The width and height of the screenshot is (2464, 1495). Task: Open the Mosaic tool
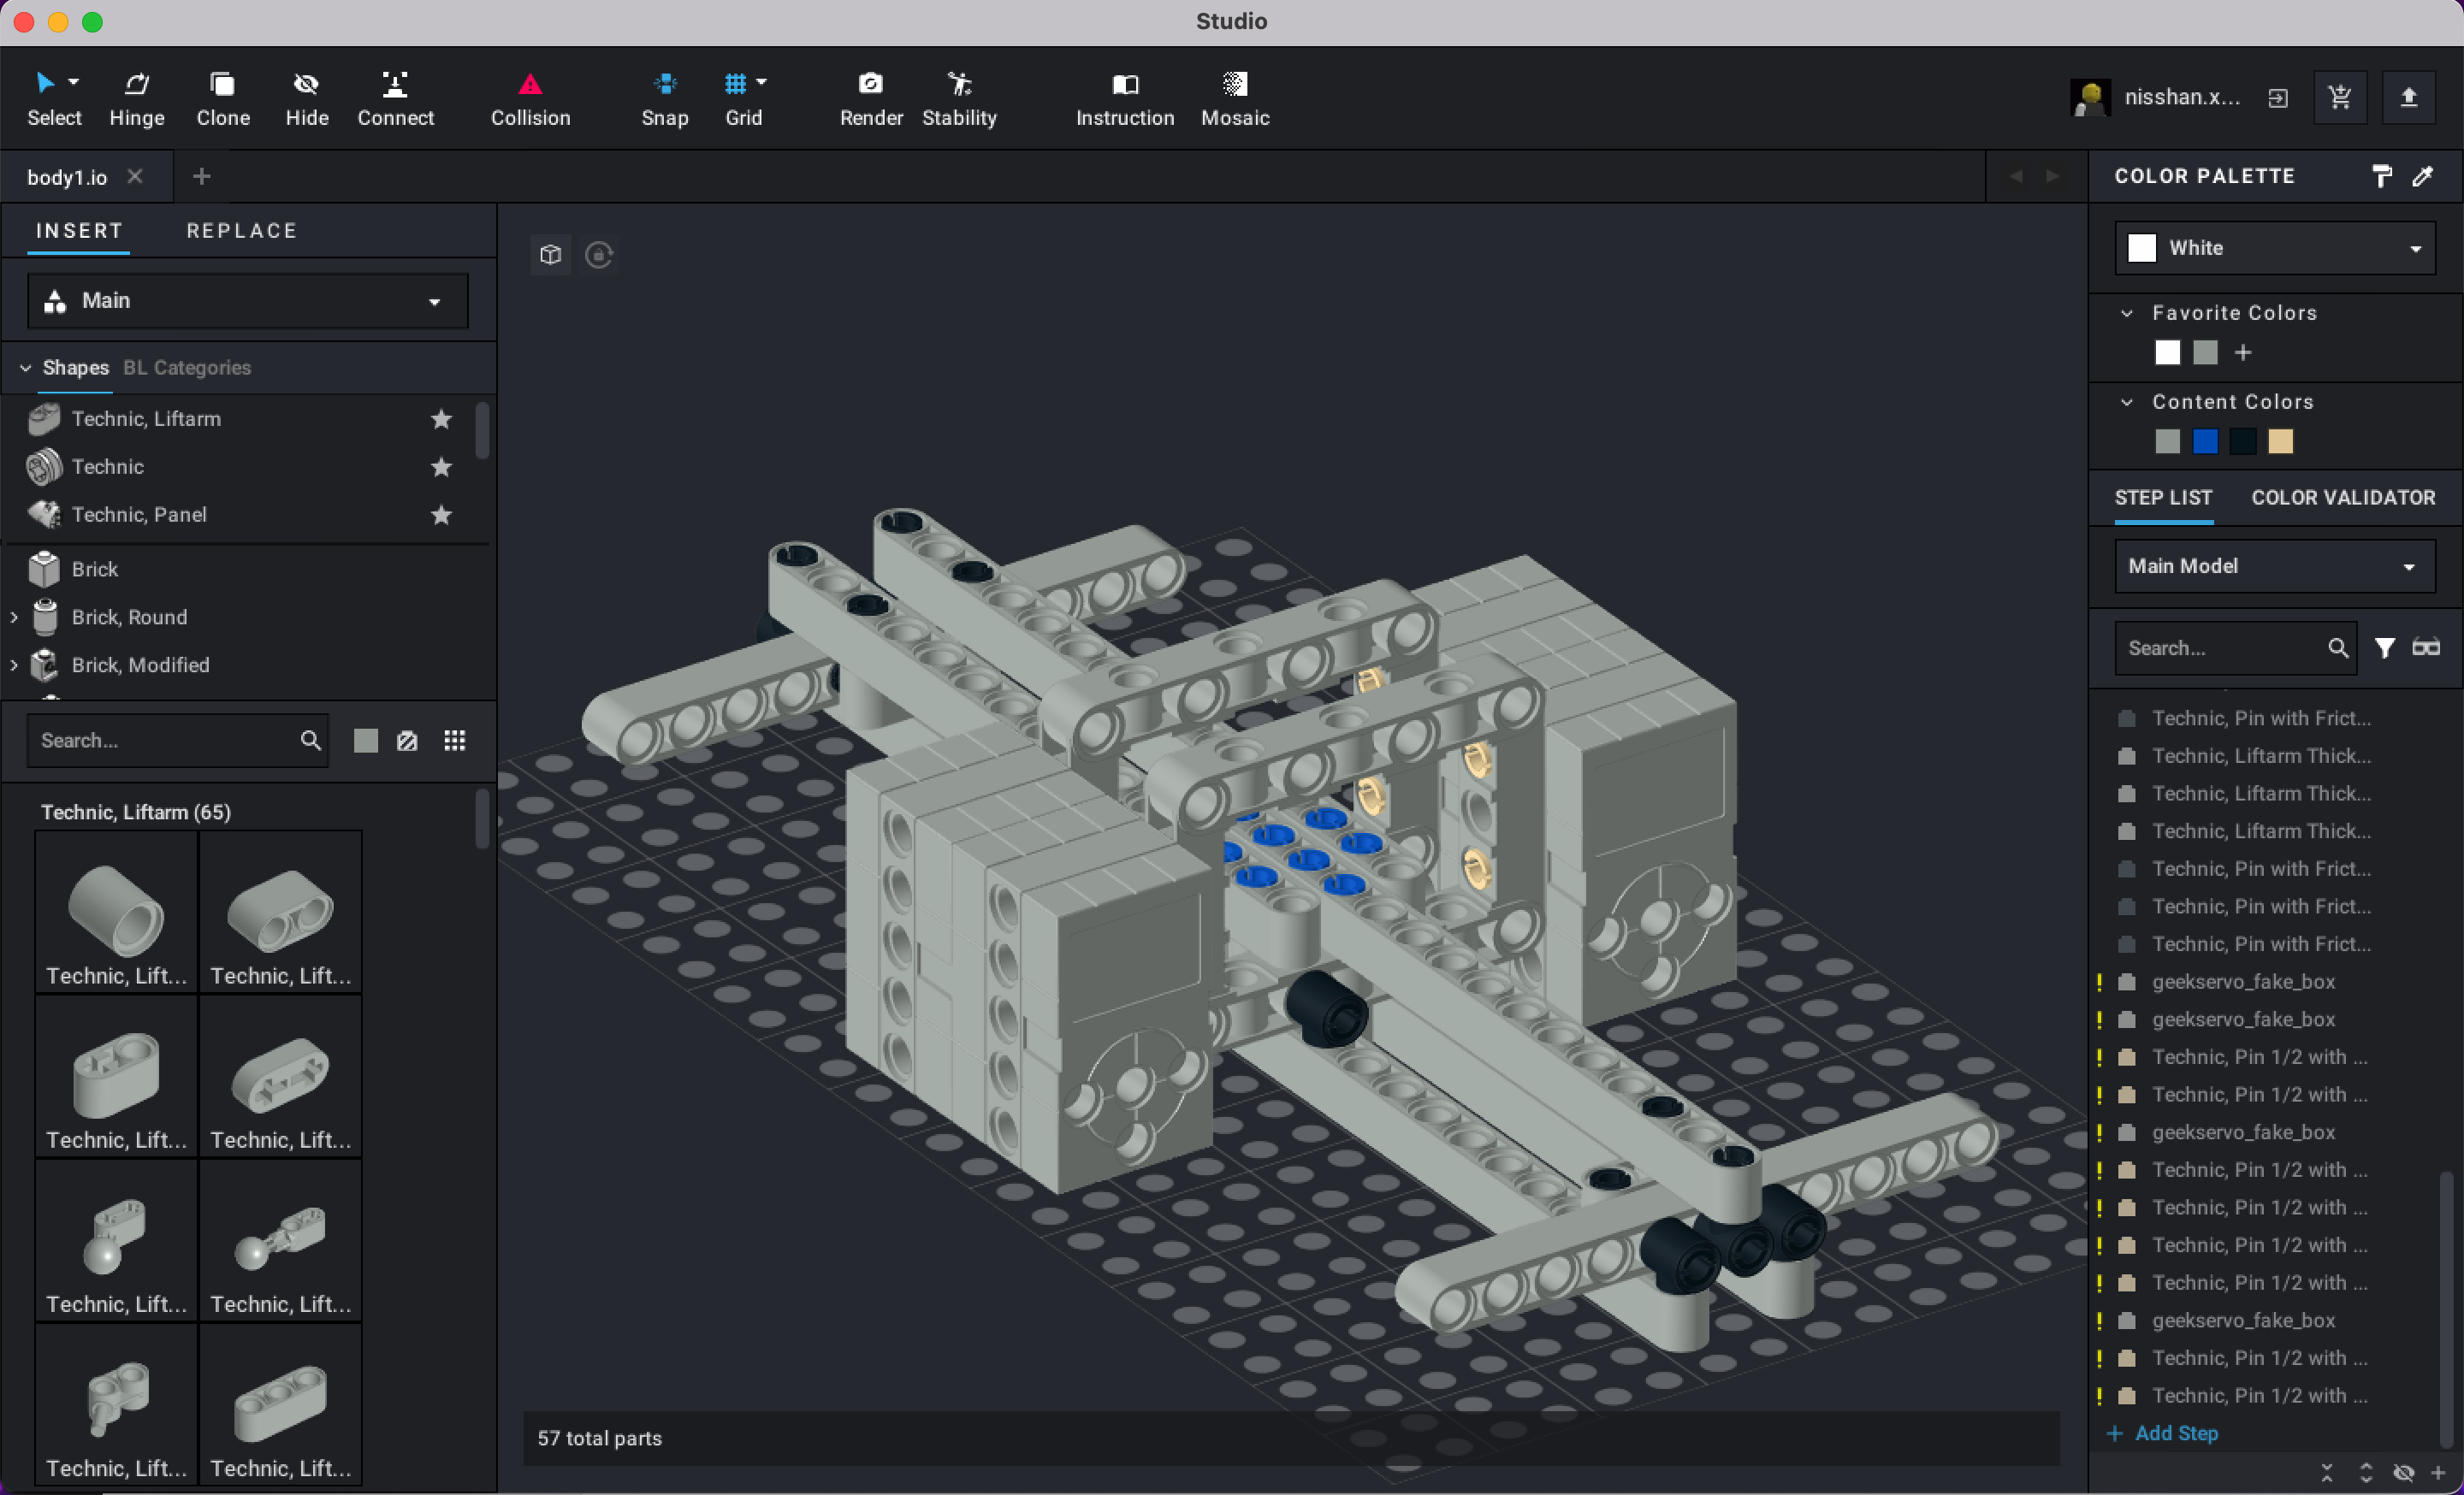click(x=1234, y=97)
